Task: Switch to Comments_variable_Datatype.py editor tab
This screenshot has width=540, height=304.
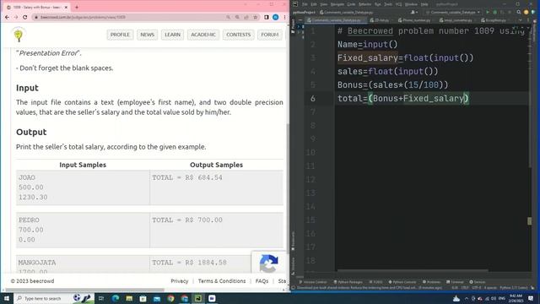Action: click(x=336, y=20)
